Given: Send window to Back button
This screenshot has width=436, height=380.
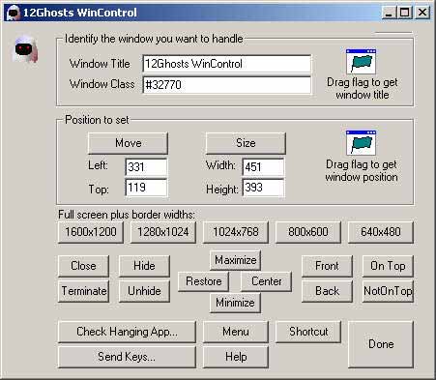Looking at the screenshot, I should click(327, 291).
